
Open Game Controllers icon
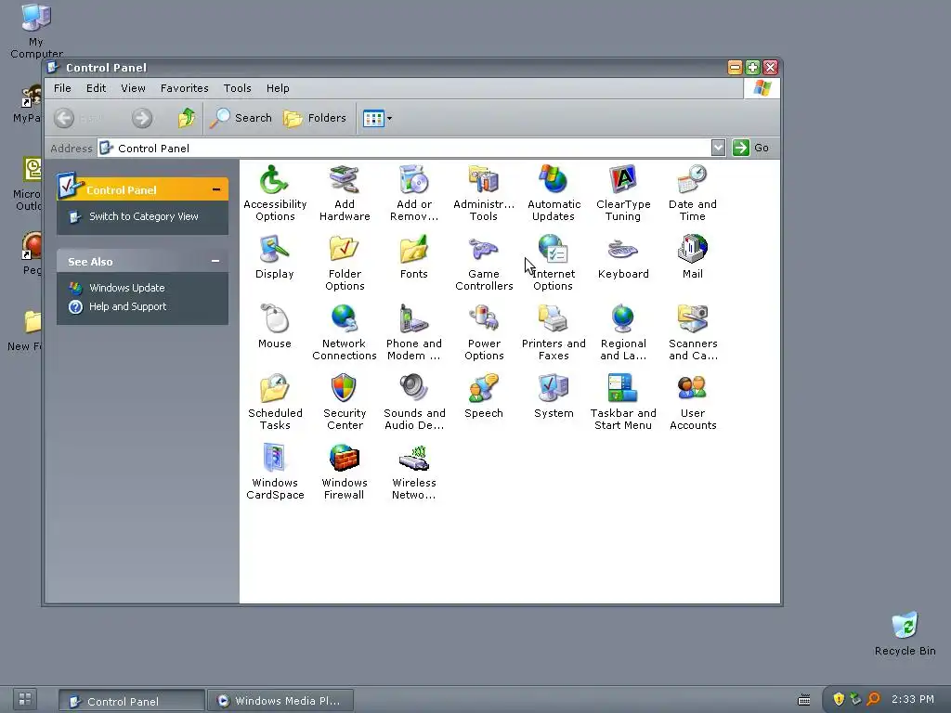(483, 263)
